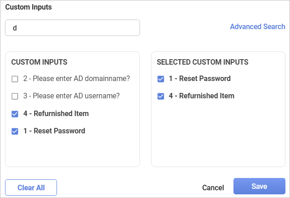Deselect Refurnished Item checkbox in Selected panel
The height and width of the screenshot is (198, 290).
[x=161, y=96]
